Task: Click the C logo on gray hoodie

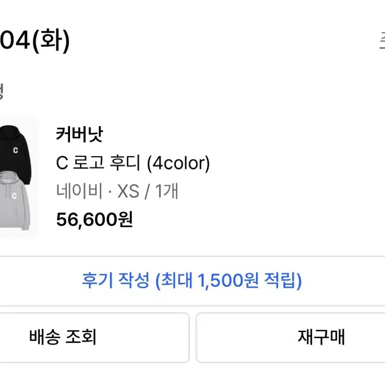Action: 15,196
